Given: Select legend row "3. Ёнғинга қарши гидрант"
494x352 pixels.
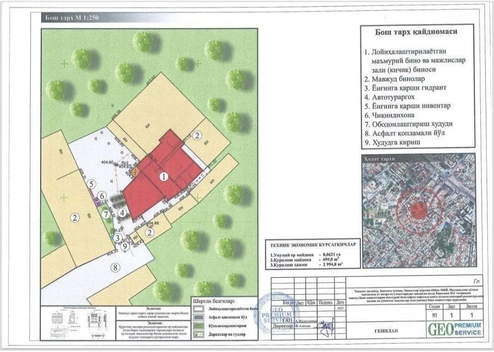Looking at the screenshot, I should pos(405,88).
